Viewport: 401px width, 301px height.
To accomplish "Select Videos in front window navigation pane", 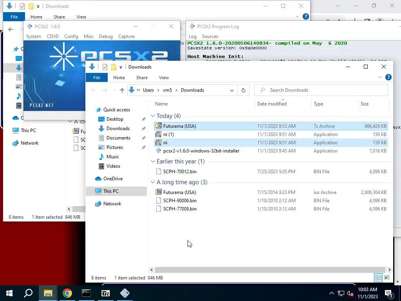I will click(x=113, y=166).
